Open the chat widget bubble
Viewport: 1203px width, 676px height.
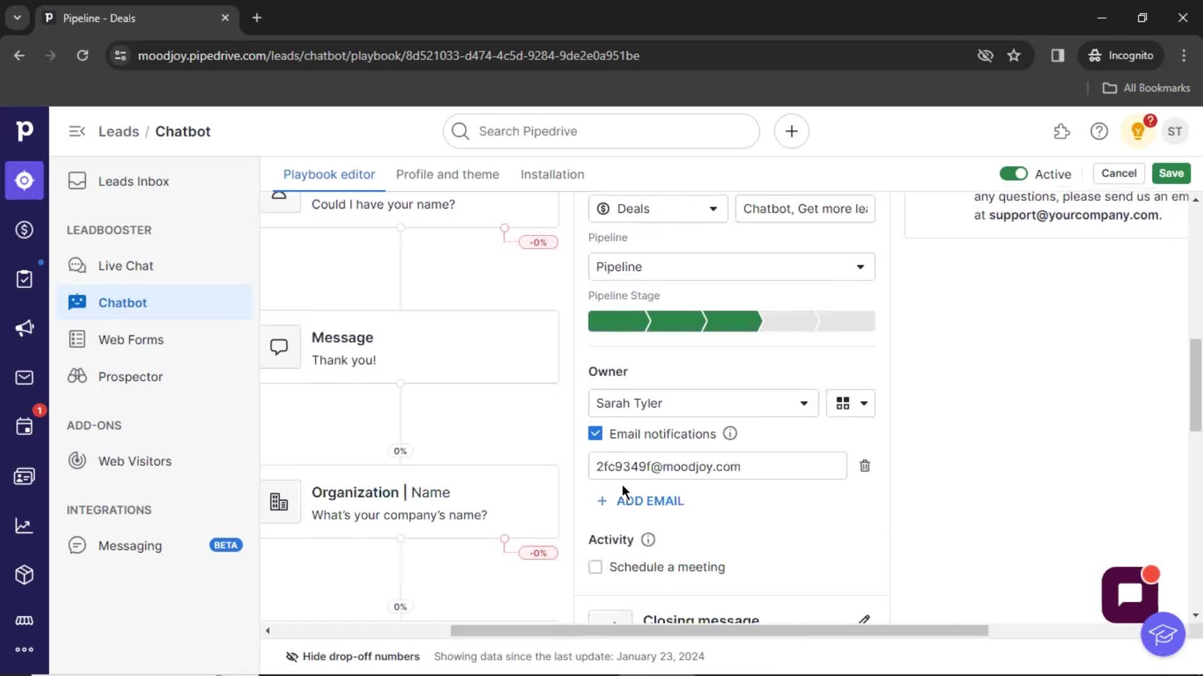1130,594
